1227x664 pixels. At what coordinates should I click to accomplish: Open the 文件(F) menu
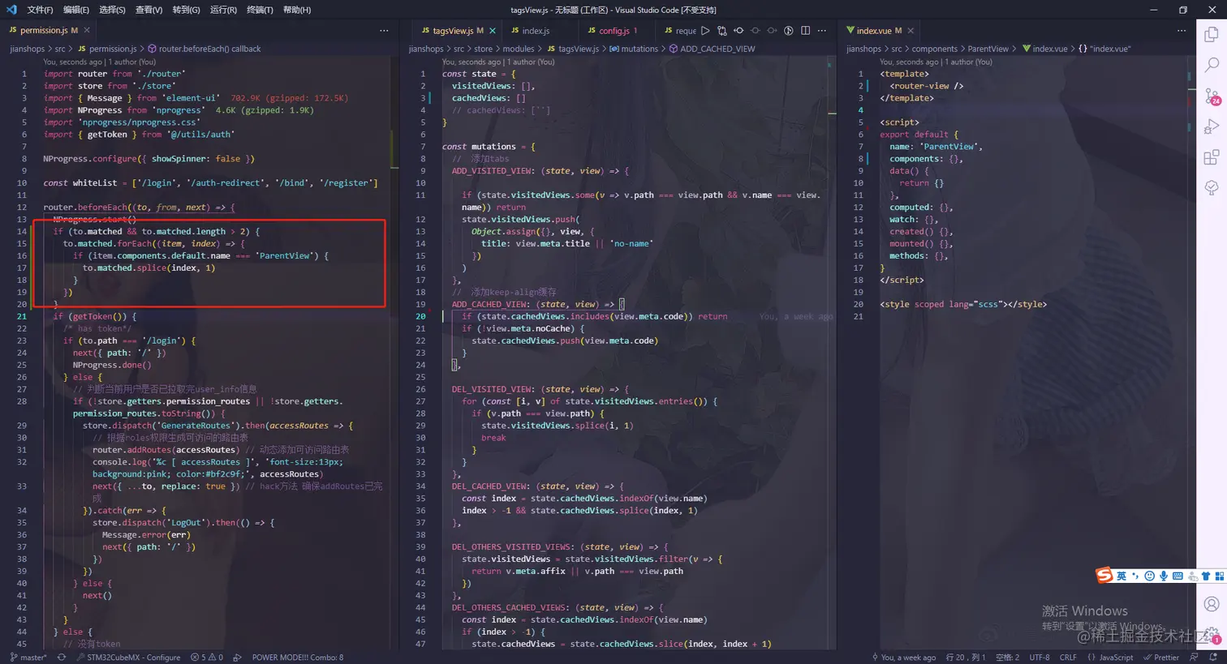[40, 10]
